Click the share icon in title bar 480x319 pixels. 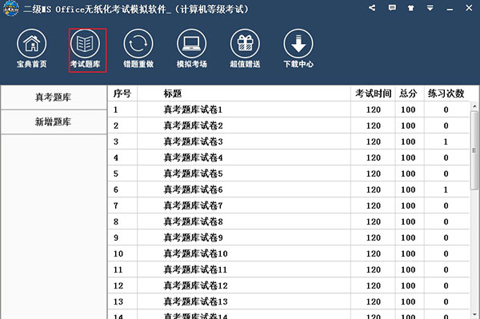(x=372, y=8)
